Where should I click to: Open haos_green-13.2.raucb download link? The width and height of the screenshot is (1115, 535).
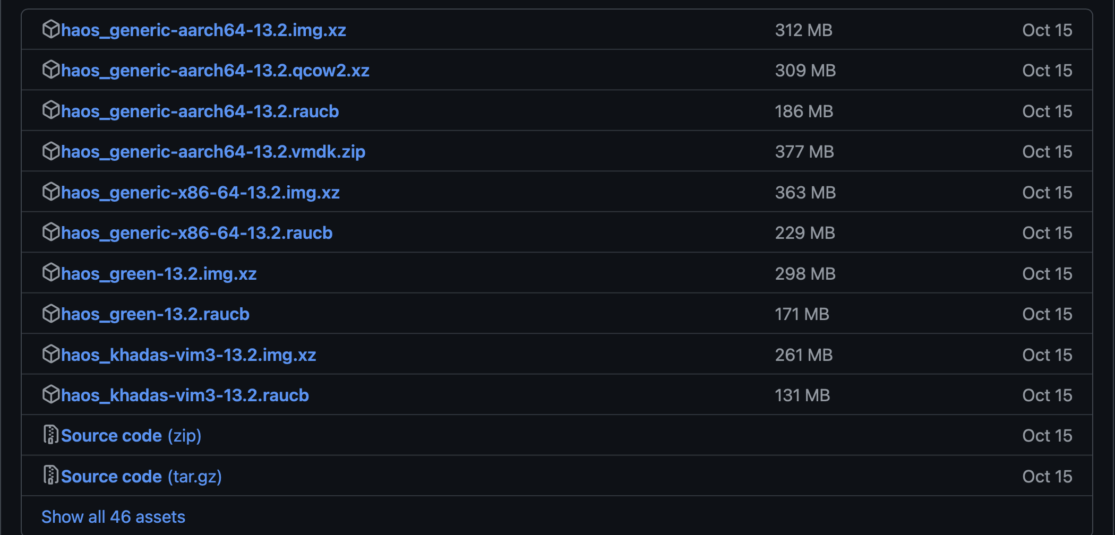(x=155, y=314)
